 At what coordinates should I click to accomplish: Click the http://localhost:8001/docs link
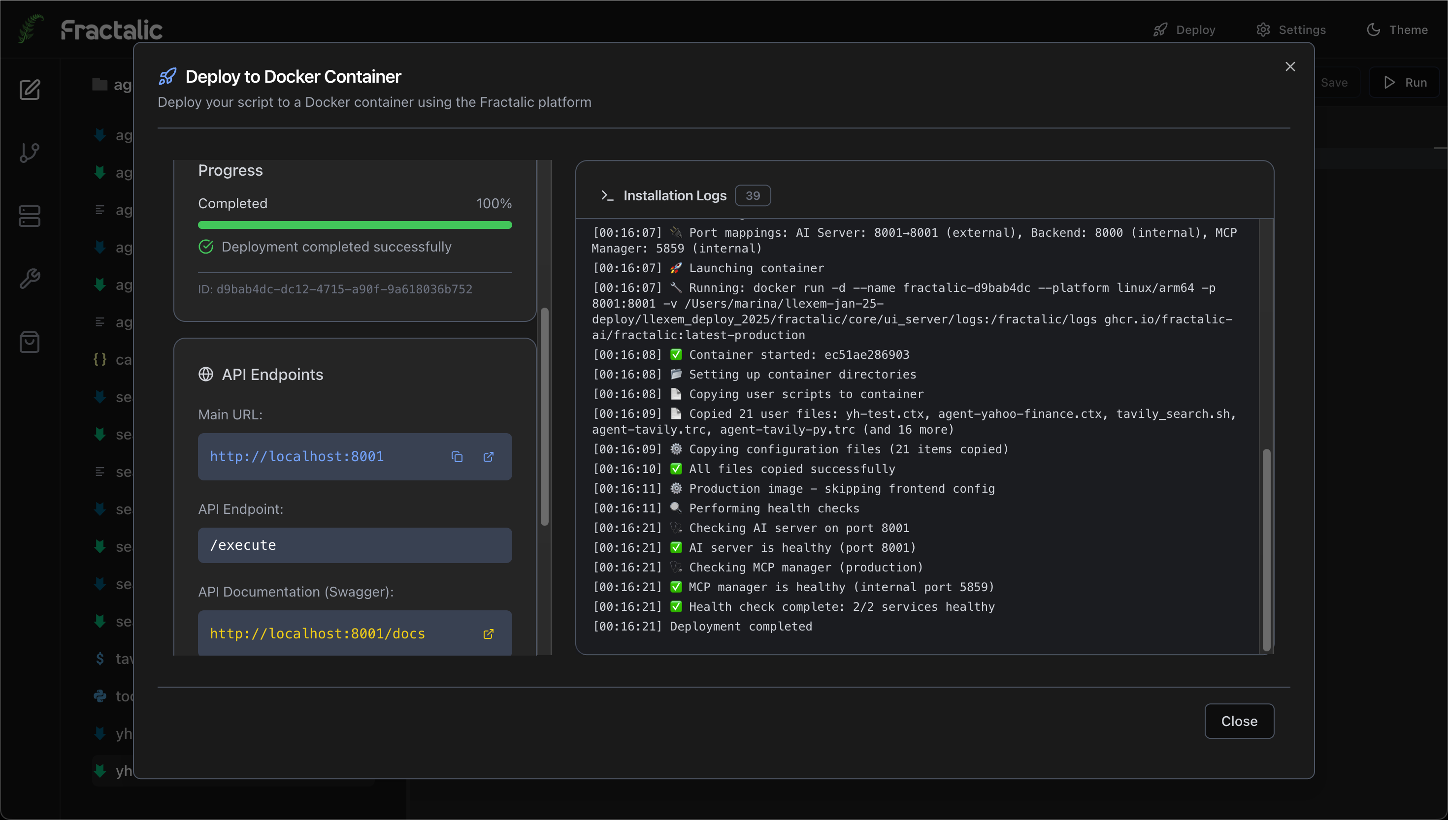point(317,633)
